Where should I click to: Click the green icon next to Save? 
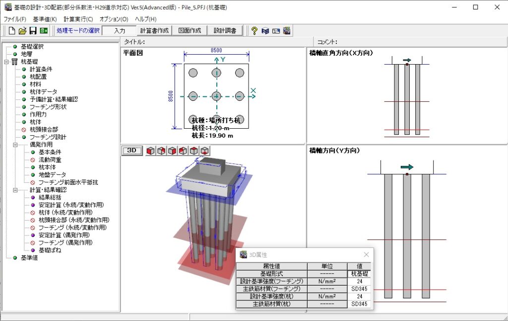tap(44, 31)
